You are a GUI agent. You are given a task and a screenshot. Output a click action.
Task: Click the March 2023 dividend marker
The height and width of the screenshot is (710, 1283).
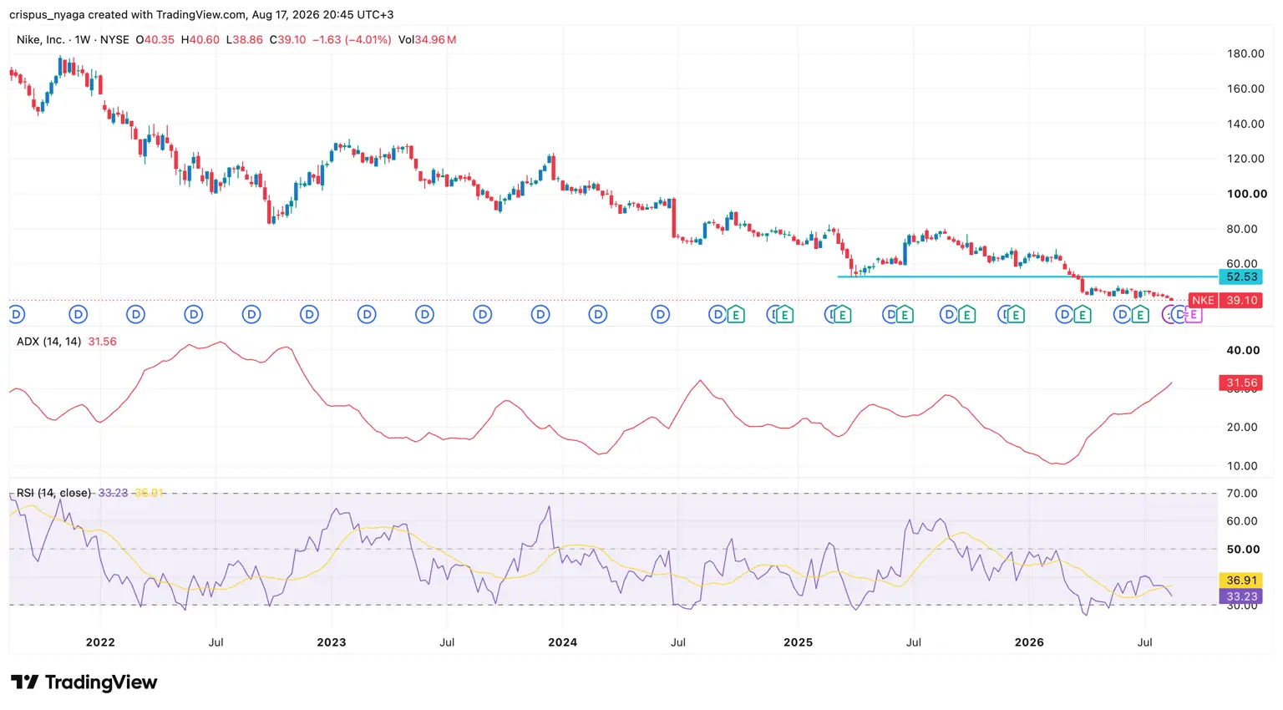[367, 315]
